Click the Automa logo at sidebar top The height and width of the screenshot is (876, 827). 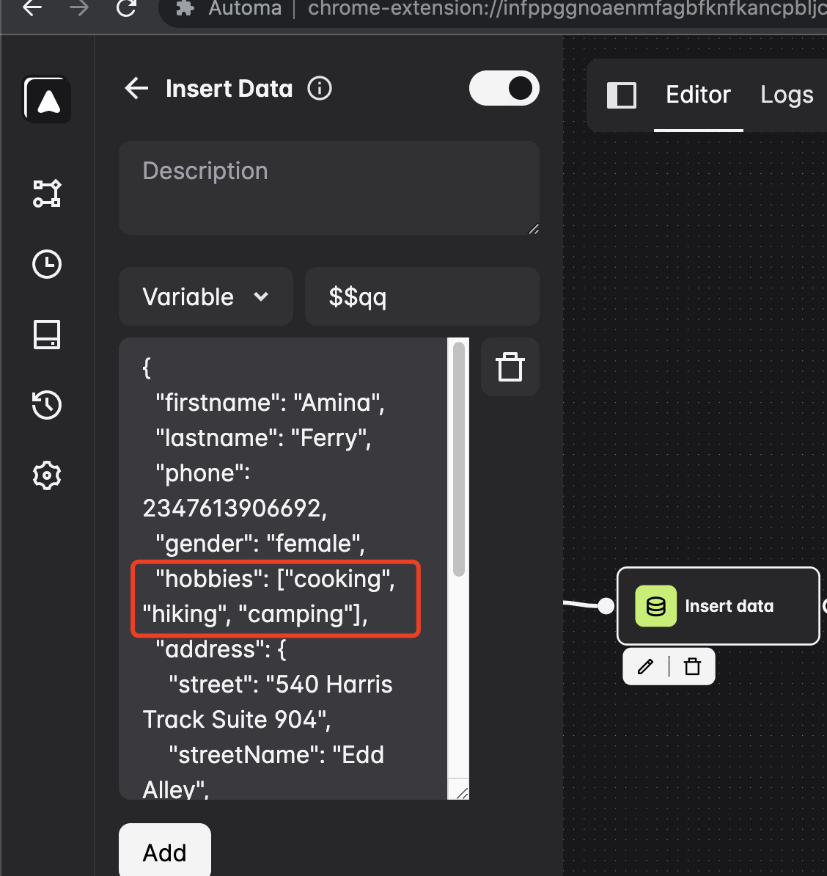(47, 100)
